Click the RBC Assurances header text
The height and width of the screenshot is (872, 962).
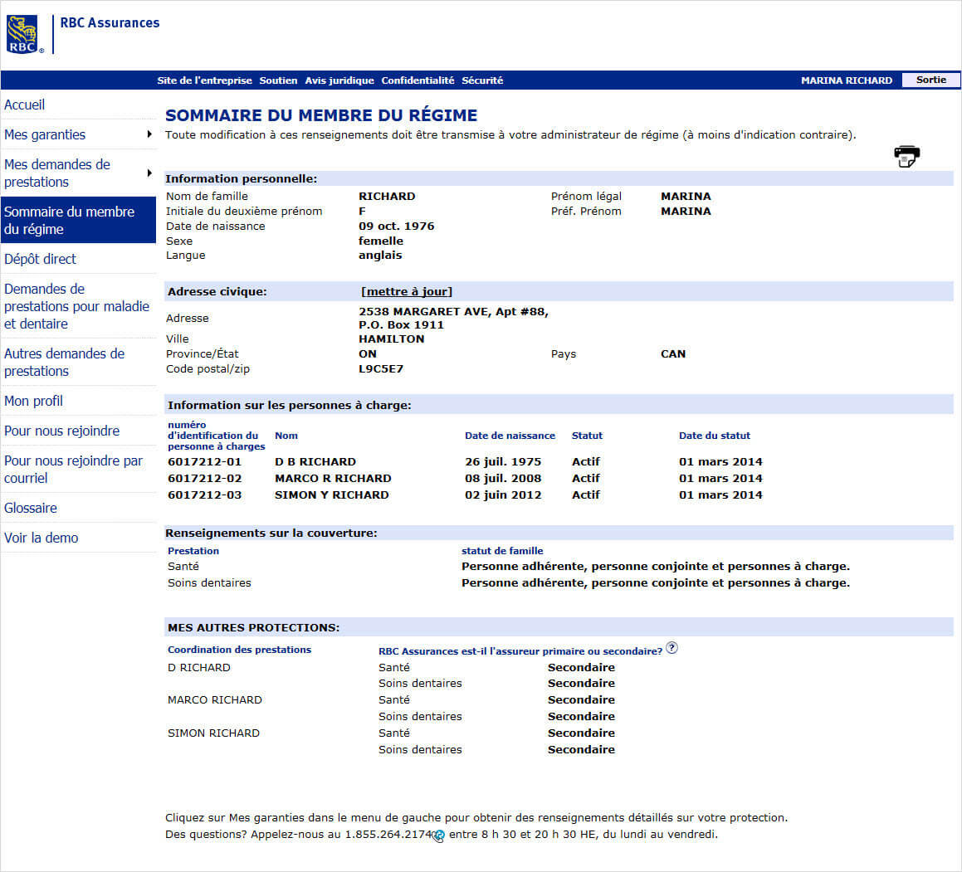(110, 22)
